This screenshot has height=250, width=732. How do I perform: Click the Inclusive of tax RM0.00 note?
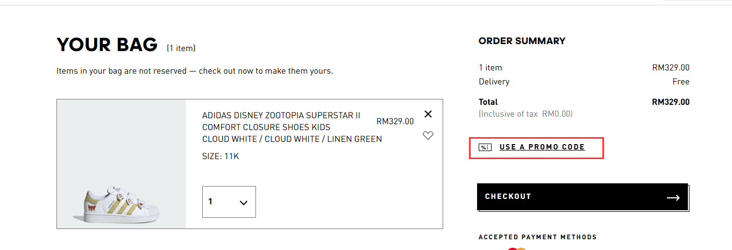[525, 114]
